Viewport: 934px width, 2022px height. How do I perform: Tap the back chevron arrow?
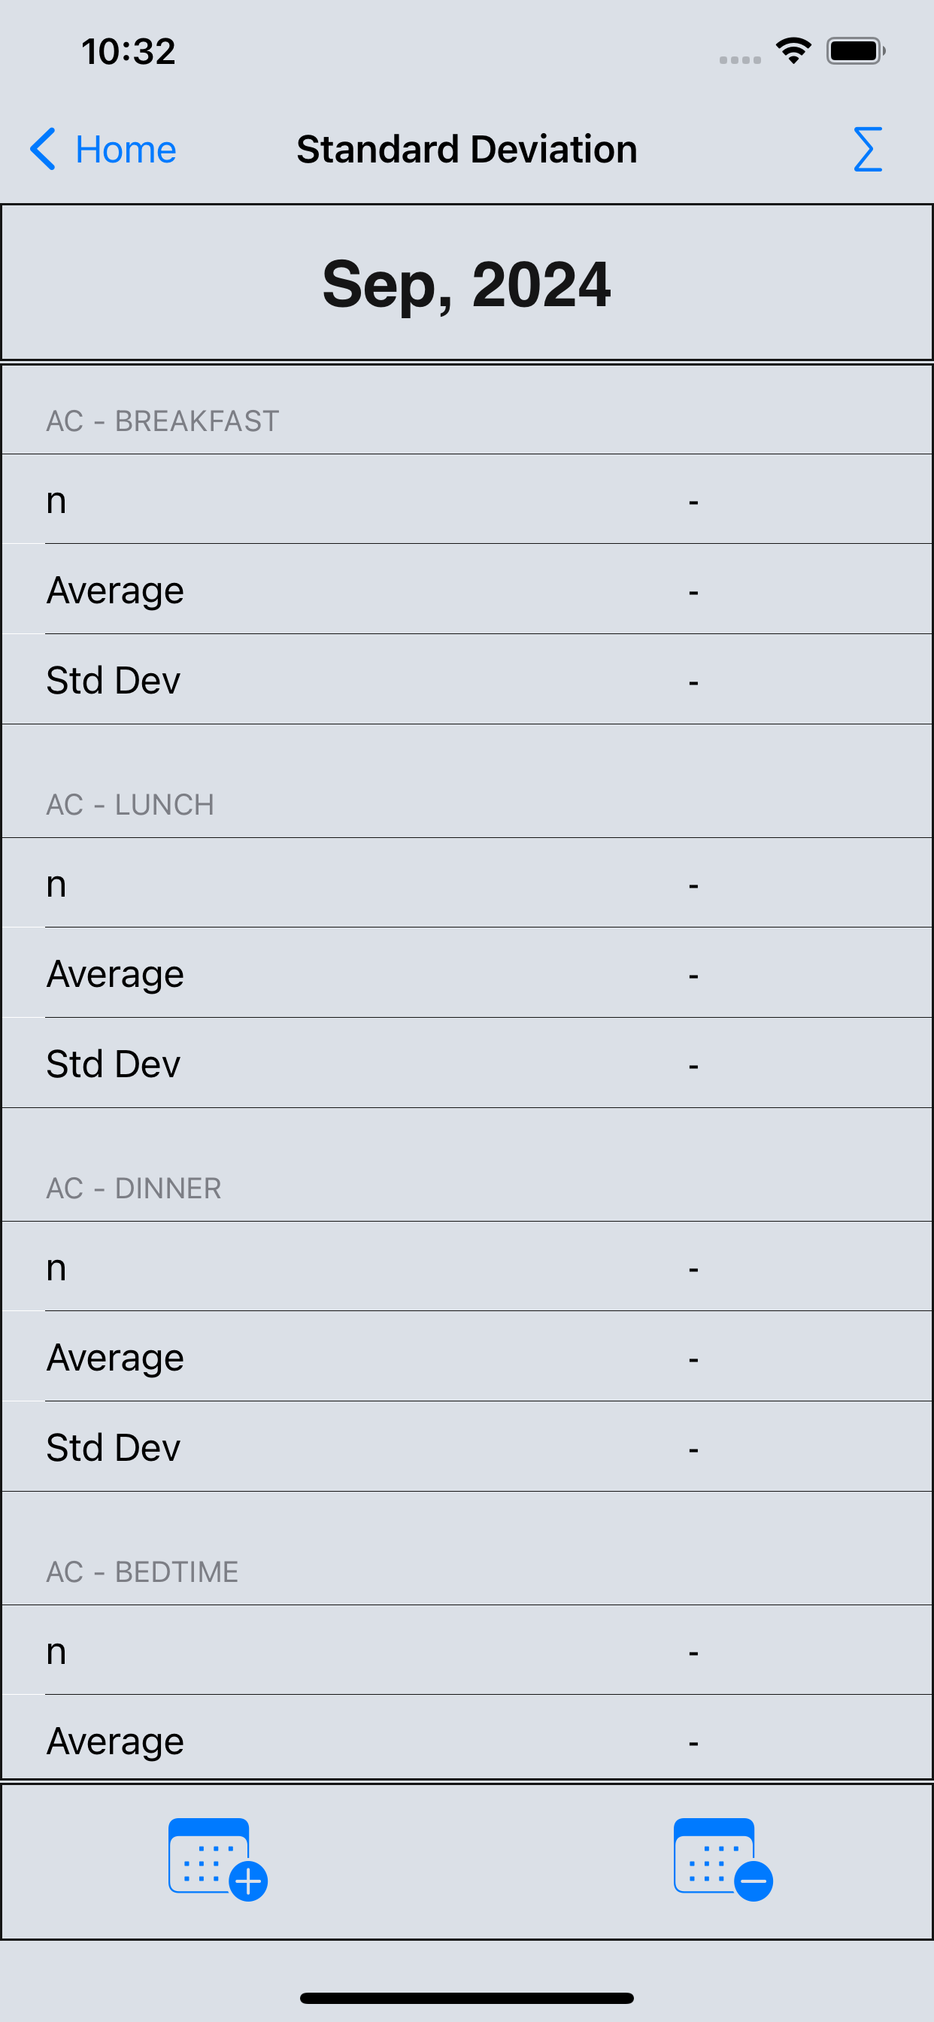coord(42,149)
